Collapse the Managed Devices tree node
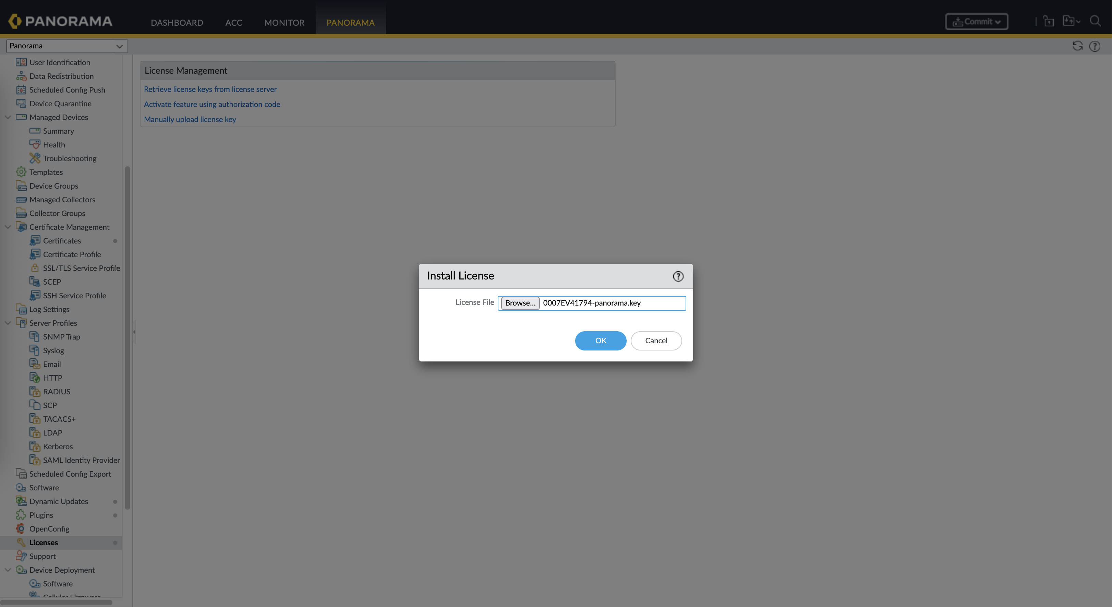The width and height of the screenshot is (1112, 607). [8, 117]
